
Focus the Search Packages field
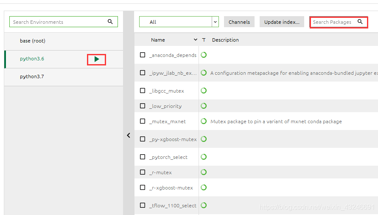tap(339, 22)
